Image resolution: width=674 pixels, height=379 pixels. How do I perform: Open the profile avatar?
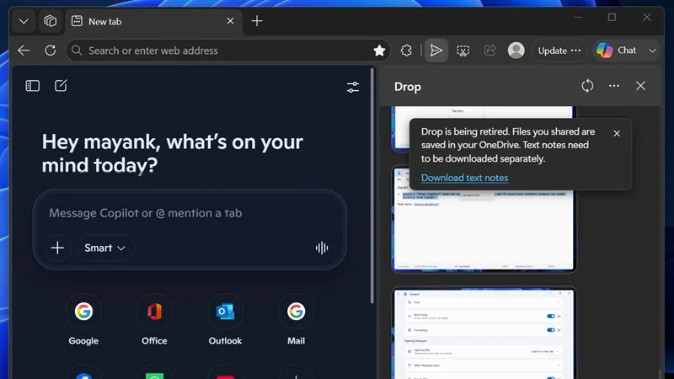coord(516,51)
